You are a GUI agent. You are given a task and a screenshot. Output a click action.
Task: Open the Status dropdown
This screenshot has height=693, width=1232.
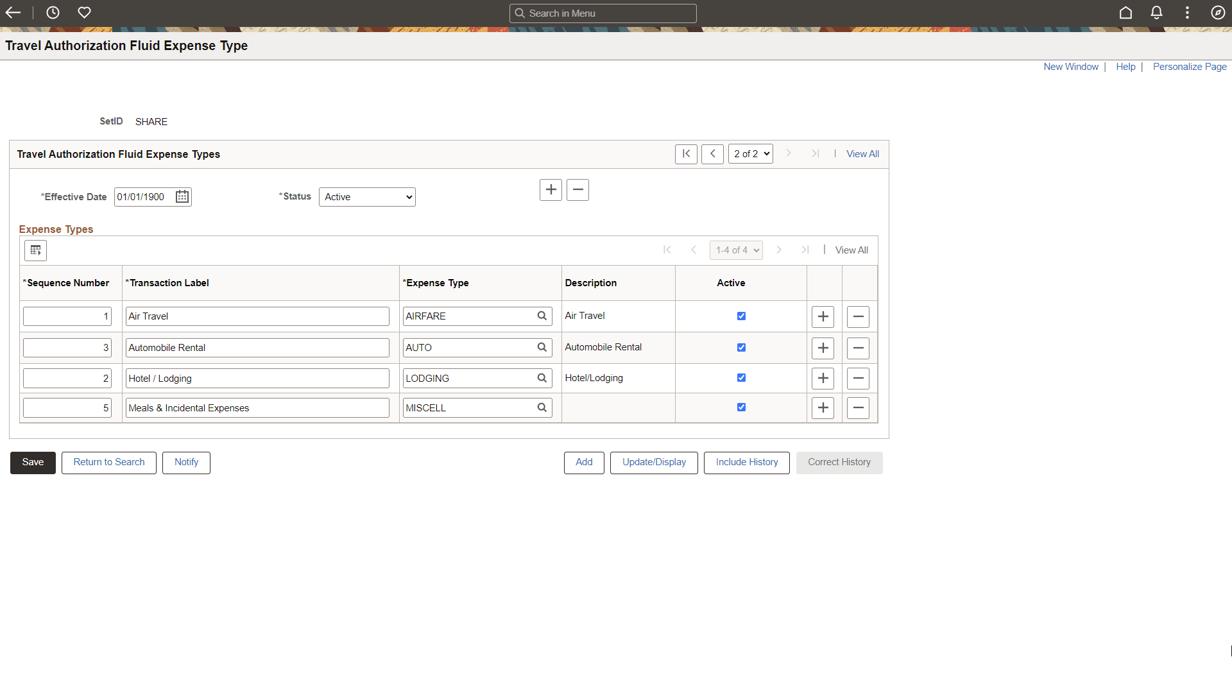tap(367, 197)
